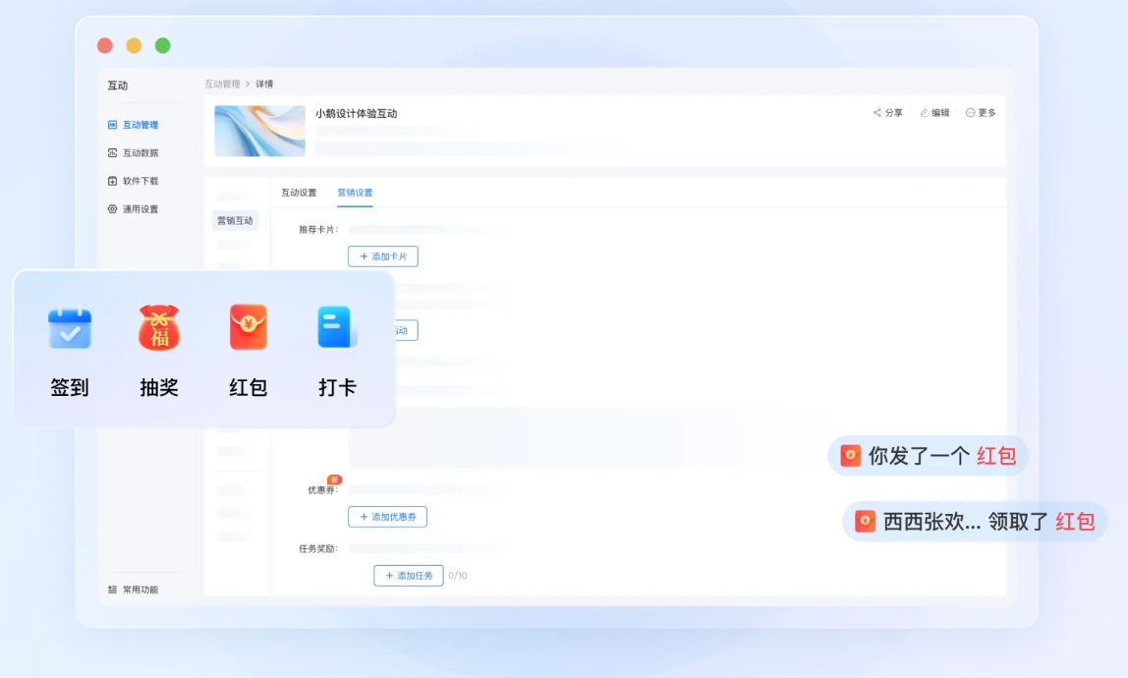Select the 红包 red packet icon
This screenshot has width=1128, height=678.
pos(248,328)
